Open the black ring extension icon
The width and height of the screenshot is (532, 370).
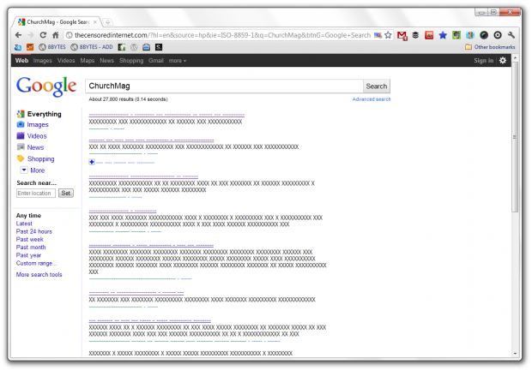coord(498,35)
